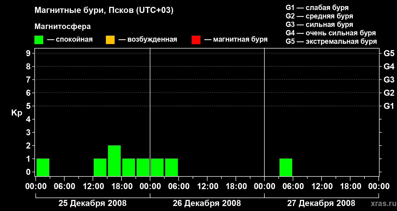Click the '06:00' time label for 25 Декабря
Image resolution: width=397 pixels, height=211 pixels.
tap(64, 186)
